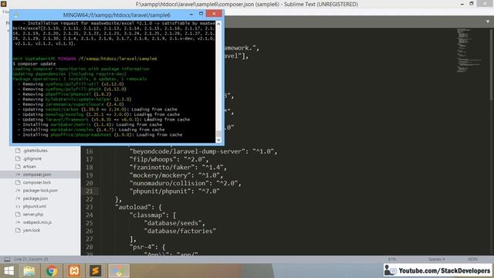
Task: Click line number 23 in the gutter
Action: (90, 207)
